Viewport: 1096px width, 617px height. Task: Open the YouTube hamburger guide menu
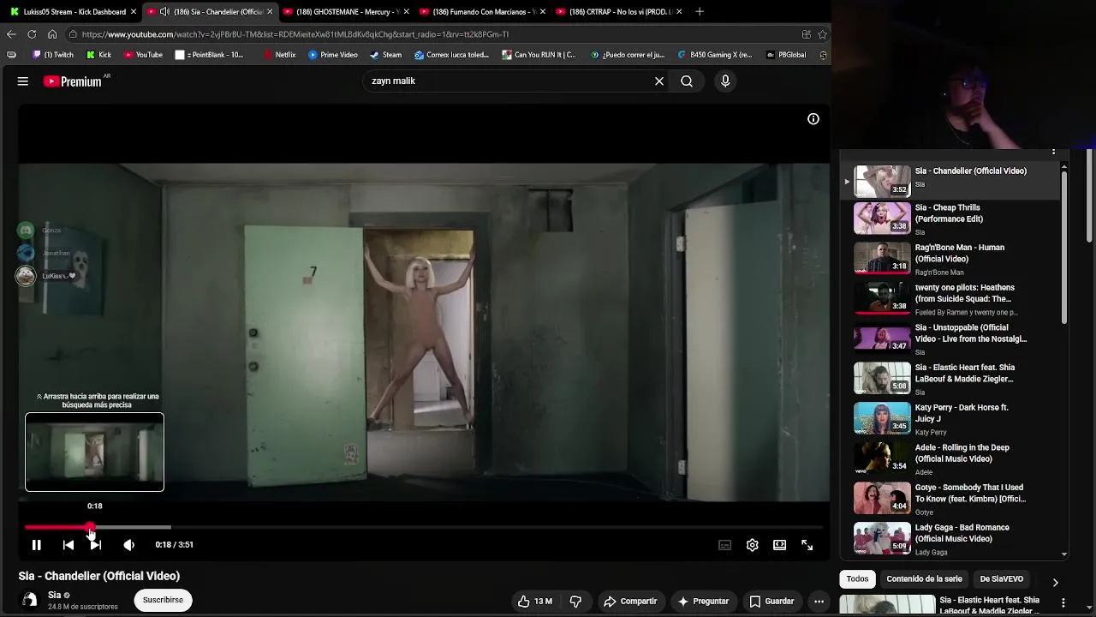tap(23, 81)
